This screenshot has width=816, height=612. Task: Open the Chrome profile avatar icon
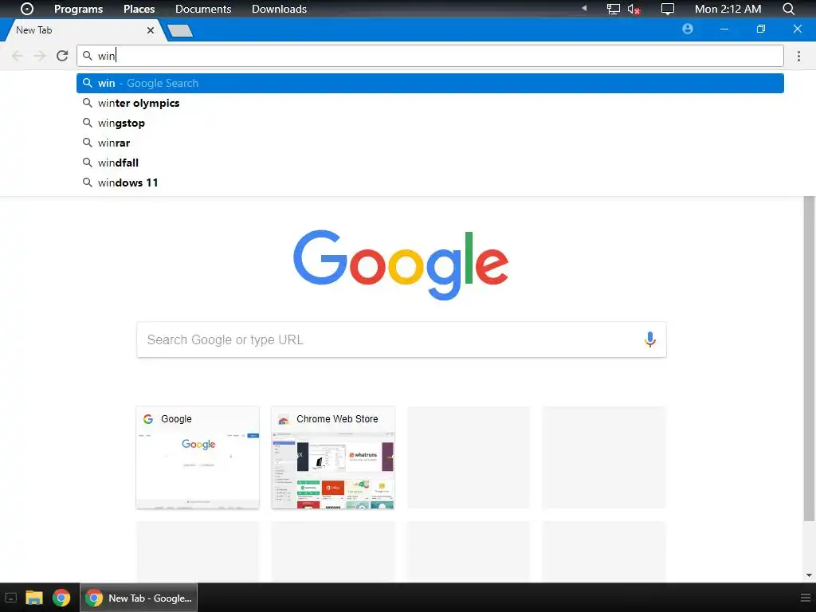(688, 29)
